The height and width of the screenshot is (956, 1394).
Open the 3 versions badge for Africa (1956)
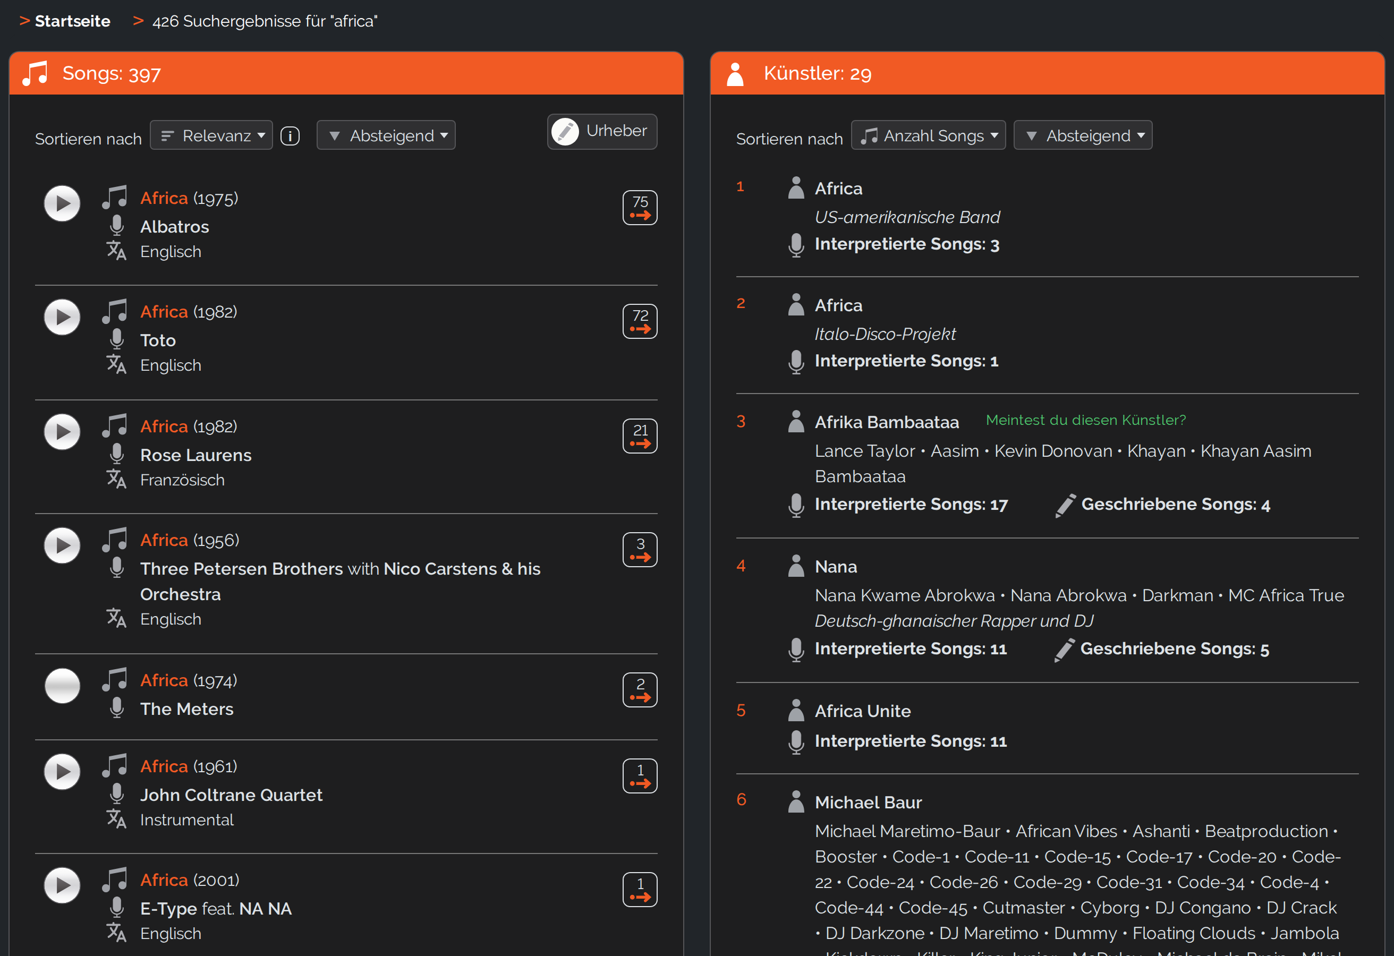click(x=640, y=549)
